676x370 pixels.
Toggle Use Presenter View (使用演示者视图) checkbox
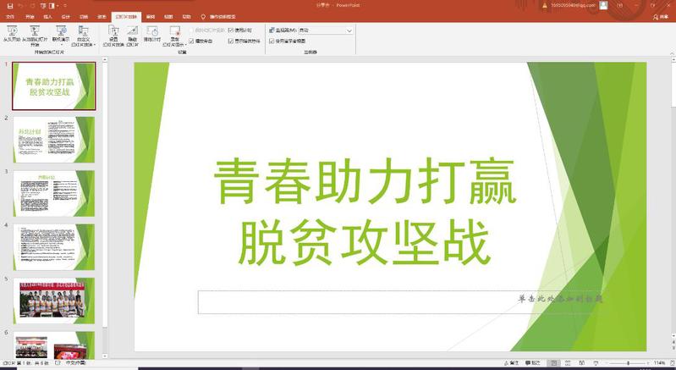click(272, 41)
